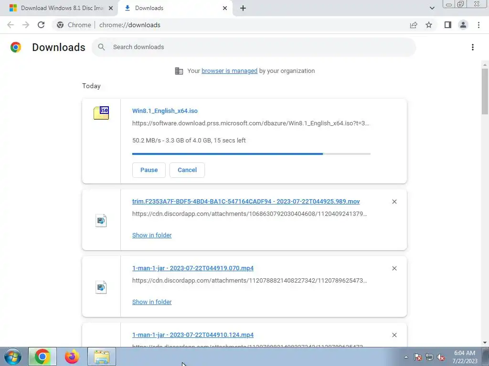Pause the Win8.1 ISO download
489x366 pixels.
tap(149, 170)
